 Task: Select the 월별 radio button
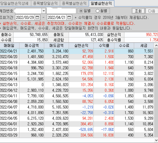[x=98, y=11]
